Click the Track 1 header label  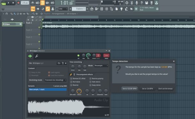point(29,23)
